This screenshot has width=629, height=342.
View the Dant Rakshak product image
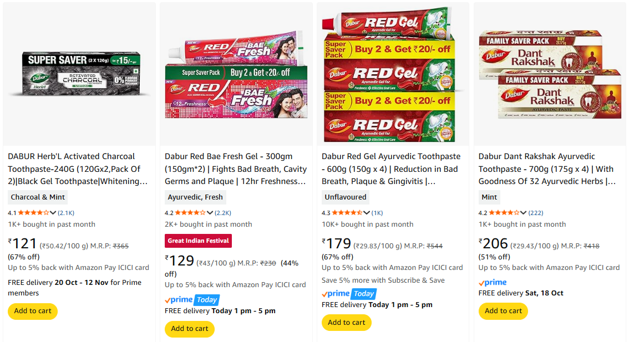550,74
